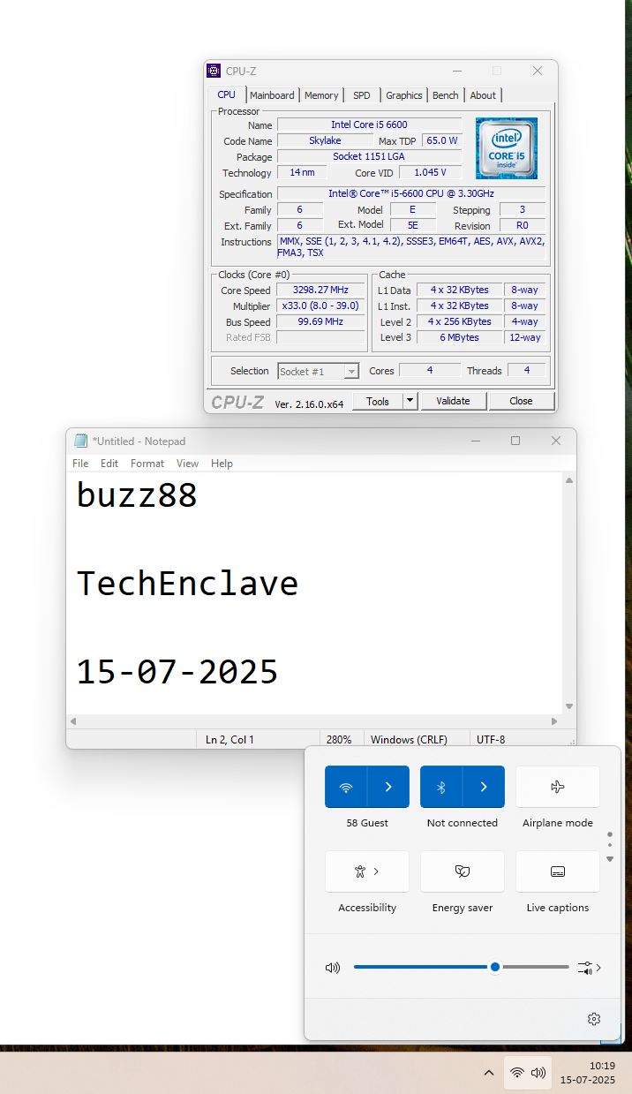The width and height of the screenshot is (632, 1094).
Task: Mute via speaker icon beside volume slider
Action: tap(333, 968)
